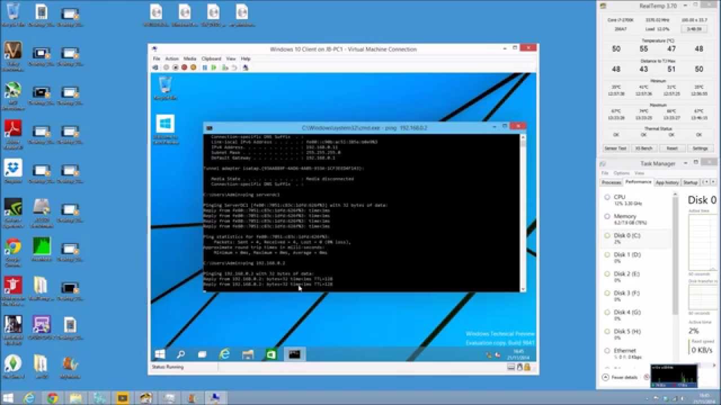This screenshot has width=721, height=405.
Task: Collapse Task Manager with Fewer details
Action: [620, 377]
